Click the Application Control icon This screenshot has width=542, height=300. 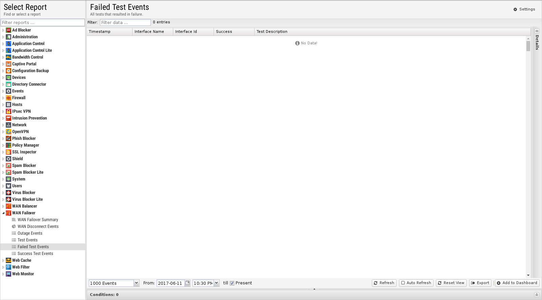(x=8, y=44)
